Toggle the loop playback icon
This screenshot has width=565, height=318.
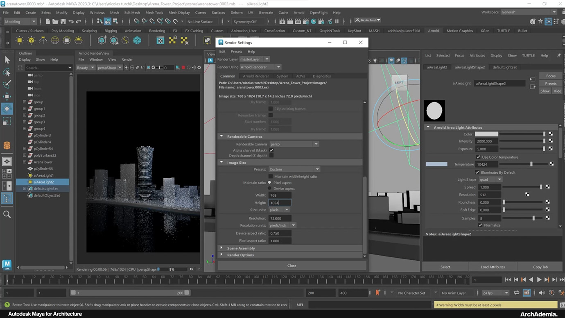(517, 293)
